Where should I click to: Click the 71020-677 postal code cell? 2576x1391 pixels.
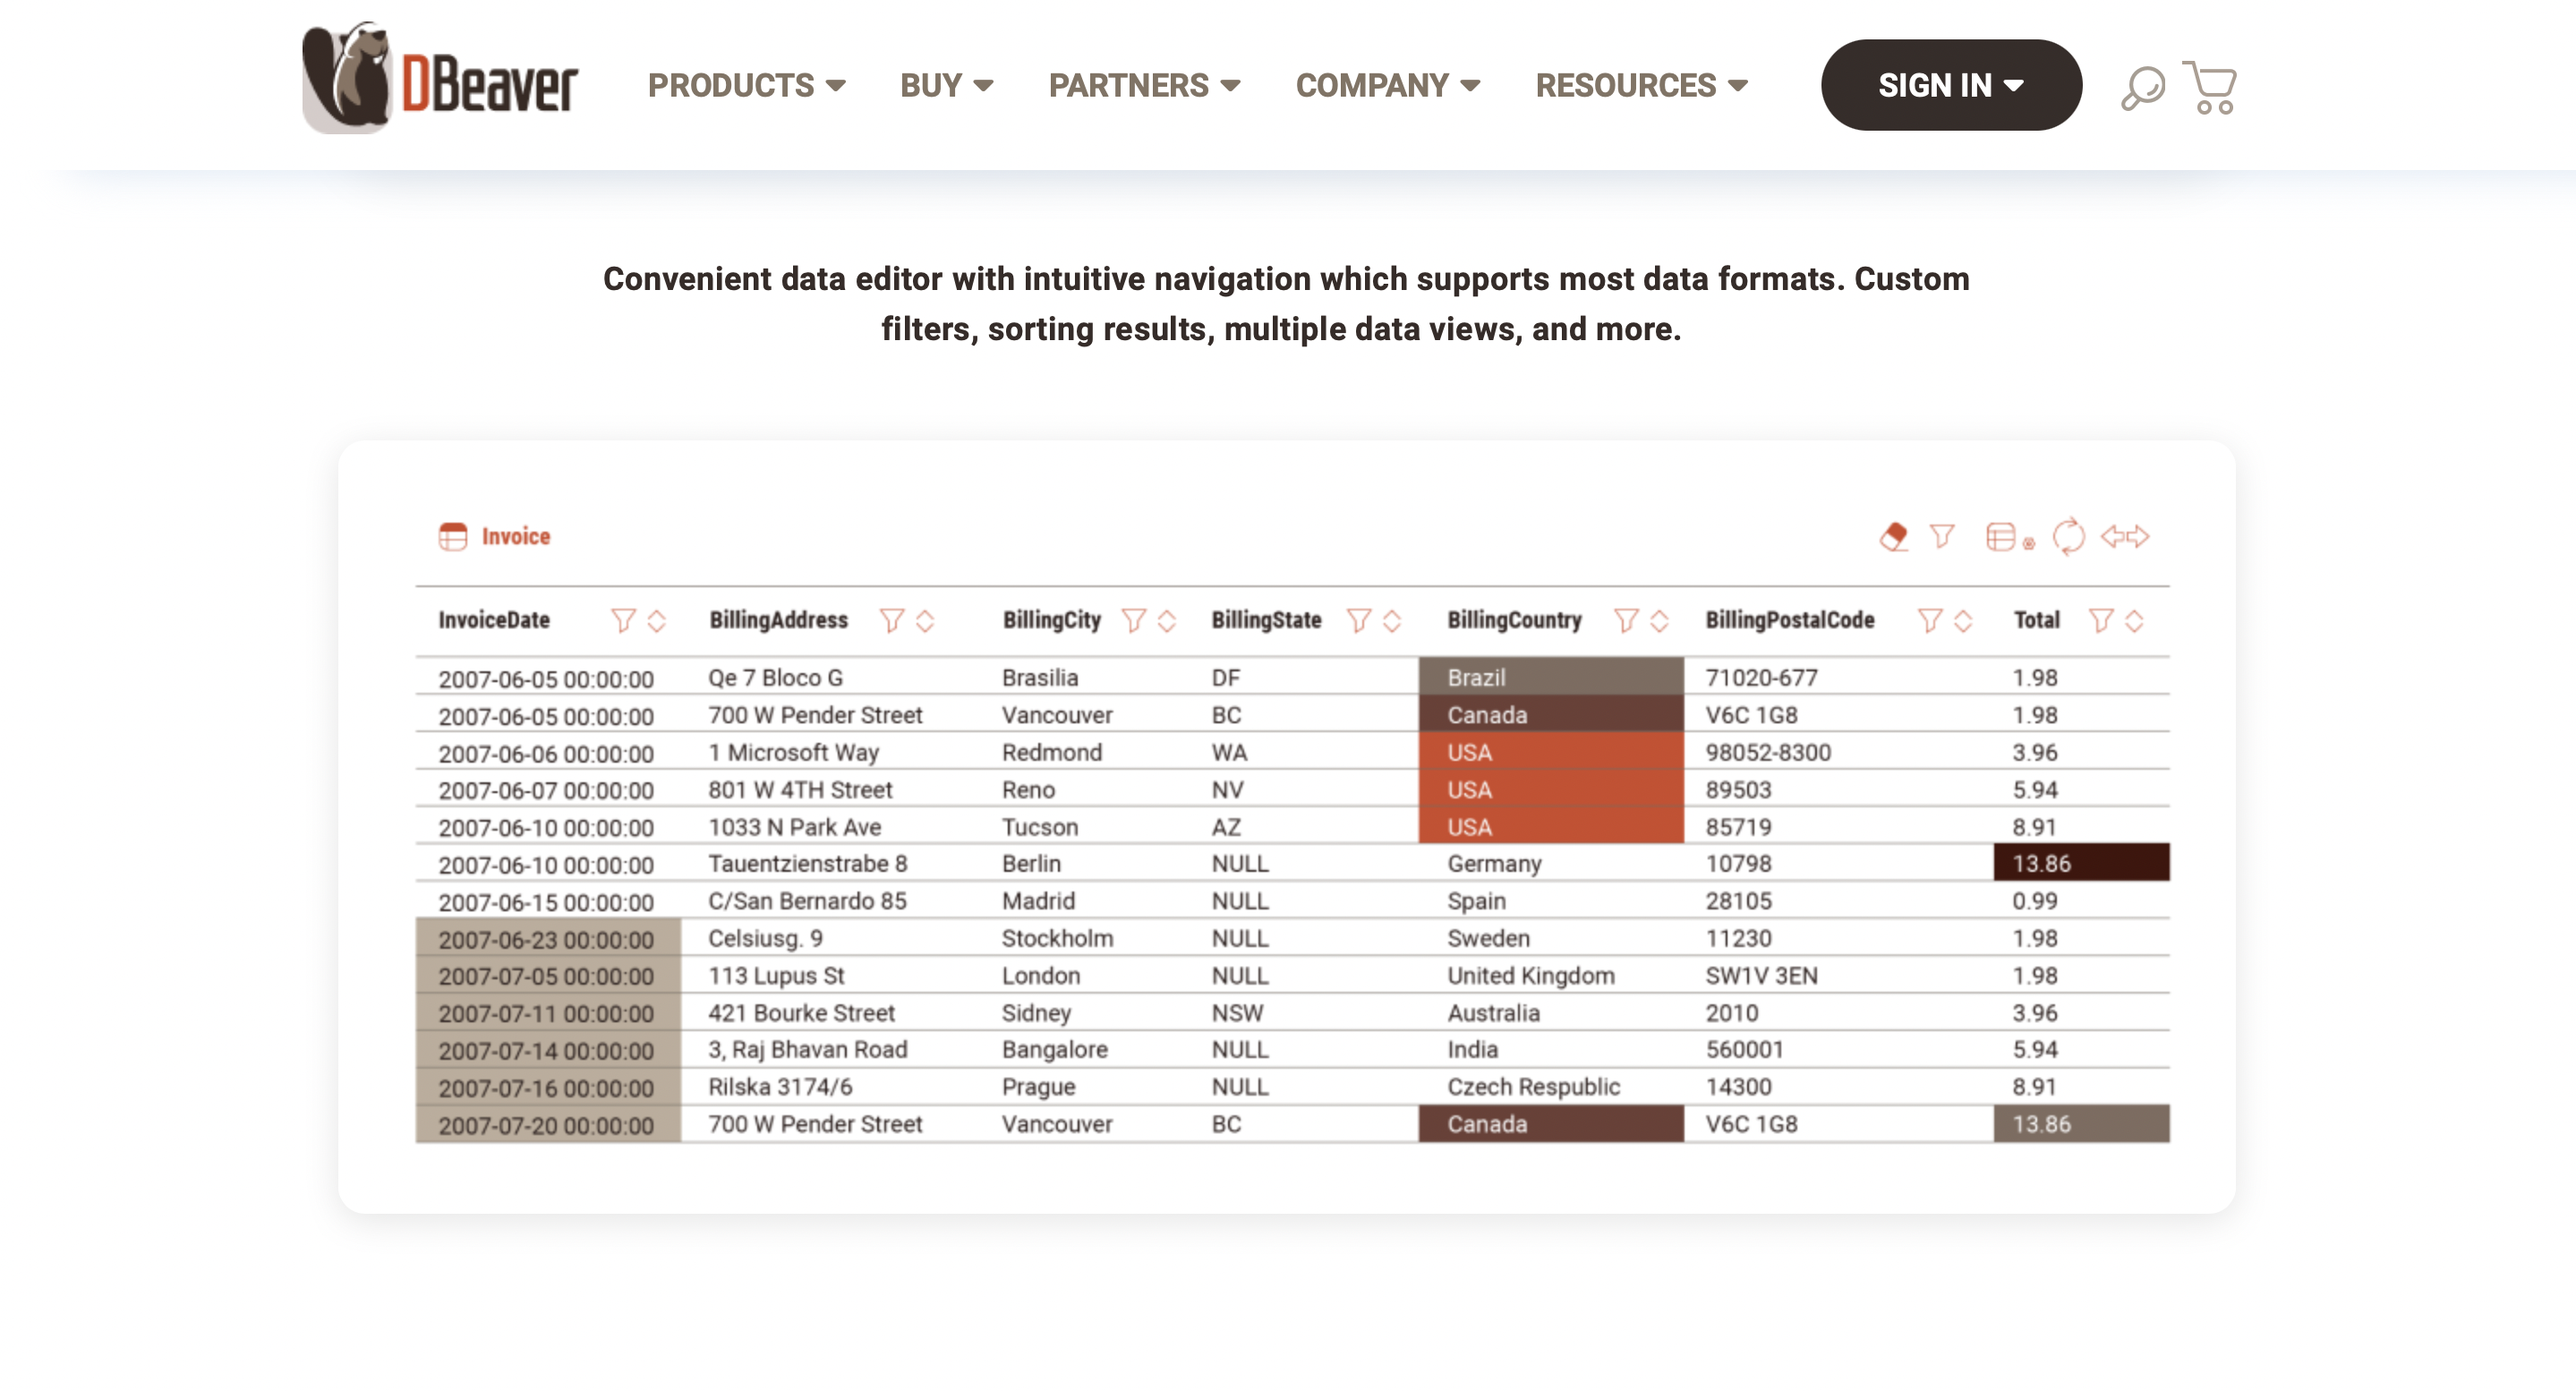(x=1761, y=677)
